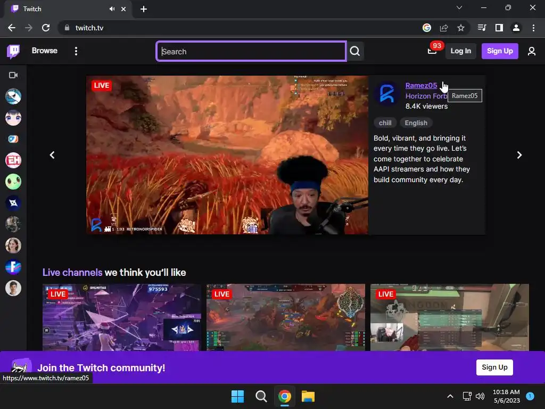Screen dimensions: 545x409
Task: Open the three-dot more menu beside Browse
Action: pos(76,51)
